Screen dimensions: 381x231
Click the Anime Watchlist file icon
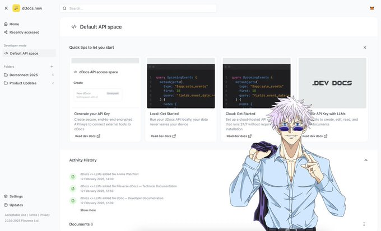73,177
